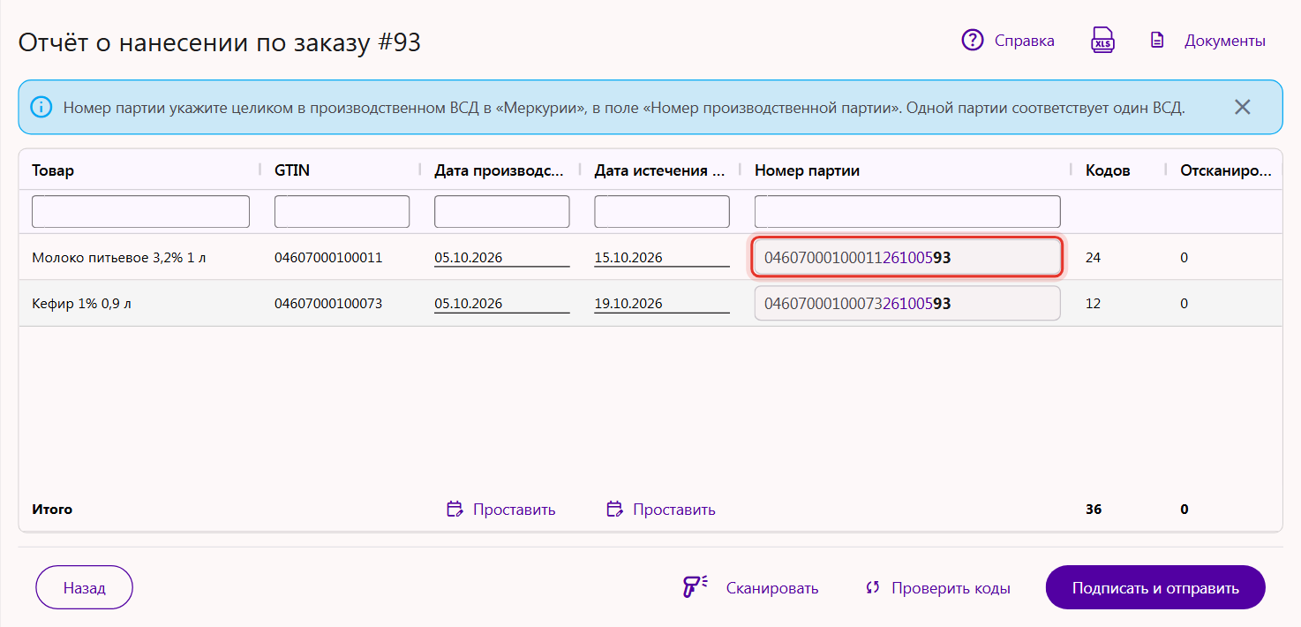Click the refresh icon by Проверить коды
The width and height of the screenshot is (1301, 627).
tap(873, 587)
